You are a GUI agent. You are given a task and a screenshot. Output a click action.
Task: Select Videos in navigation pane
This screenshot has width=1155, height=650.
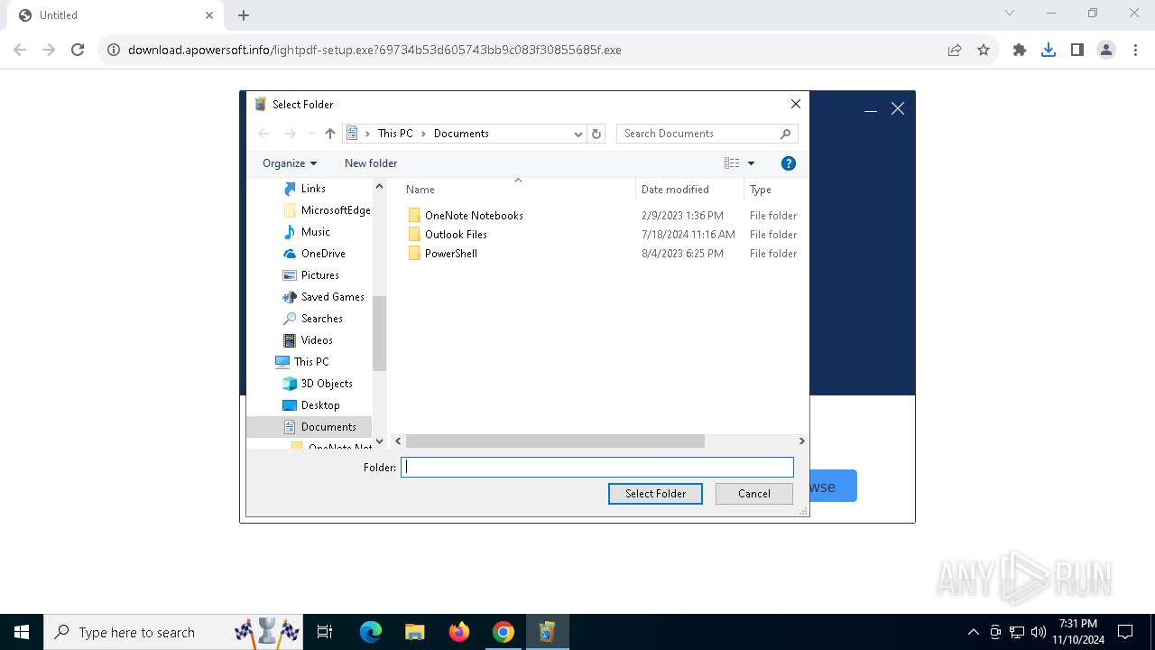click(x=317, y=340)
